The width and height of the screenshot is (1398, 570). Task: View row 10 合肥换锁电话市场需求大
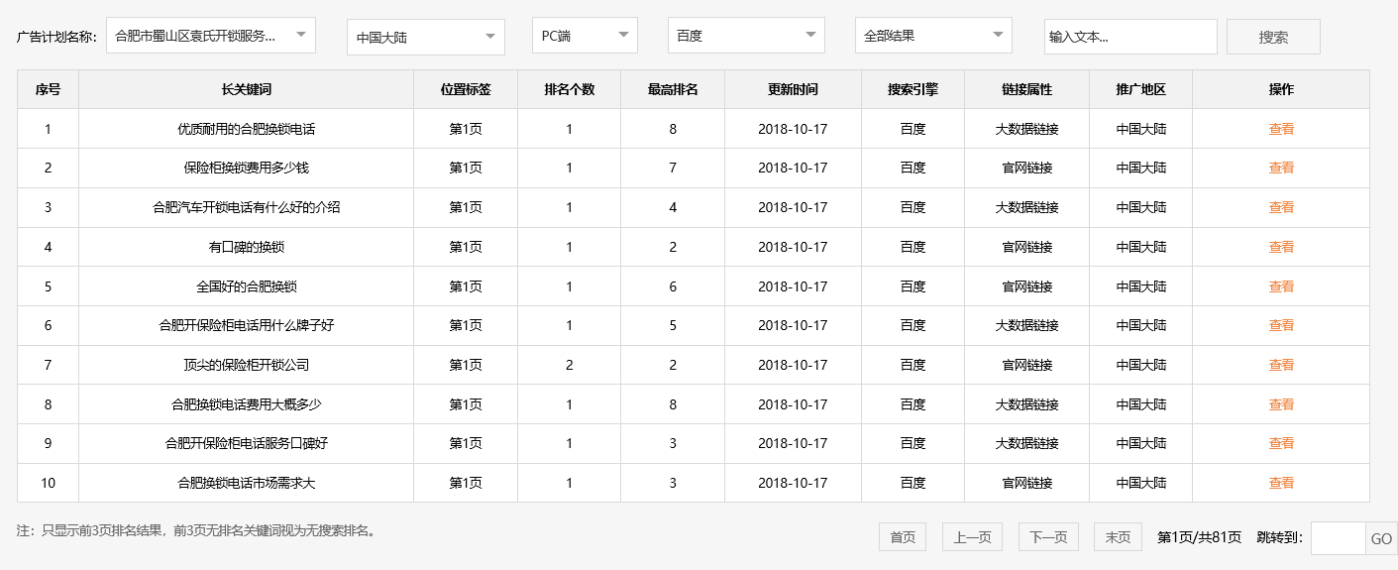coord(1280,483)
